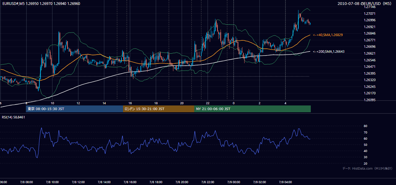
Task: Click price axis label 1.27146
Action: point(370,7)
